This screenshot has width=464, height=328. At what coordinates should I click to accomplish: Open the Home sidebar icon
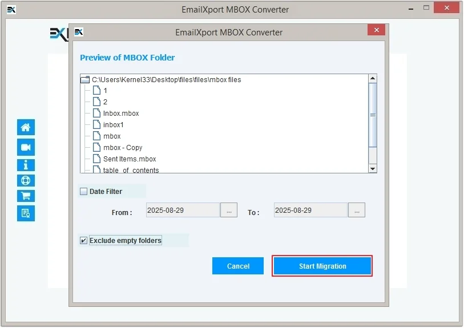[26, 127]
